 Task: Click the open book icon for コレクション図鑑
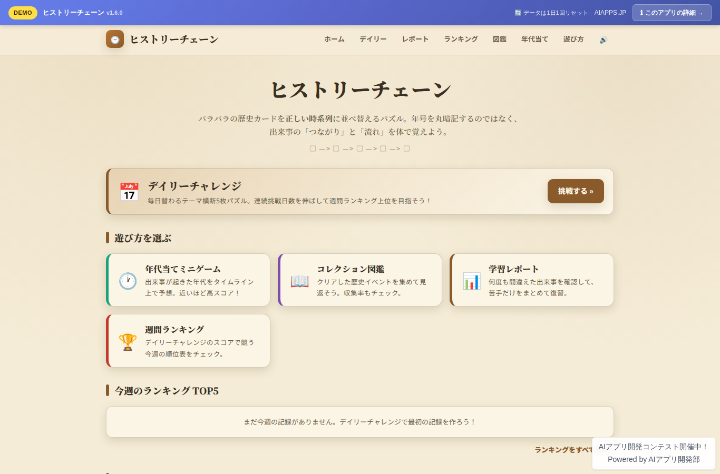[299, 281]
